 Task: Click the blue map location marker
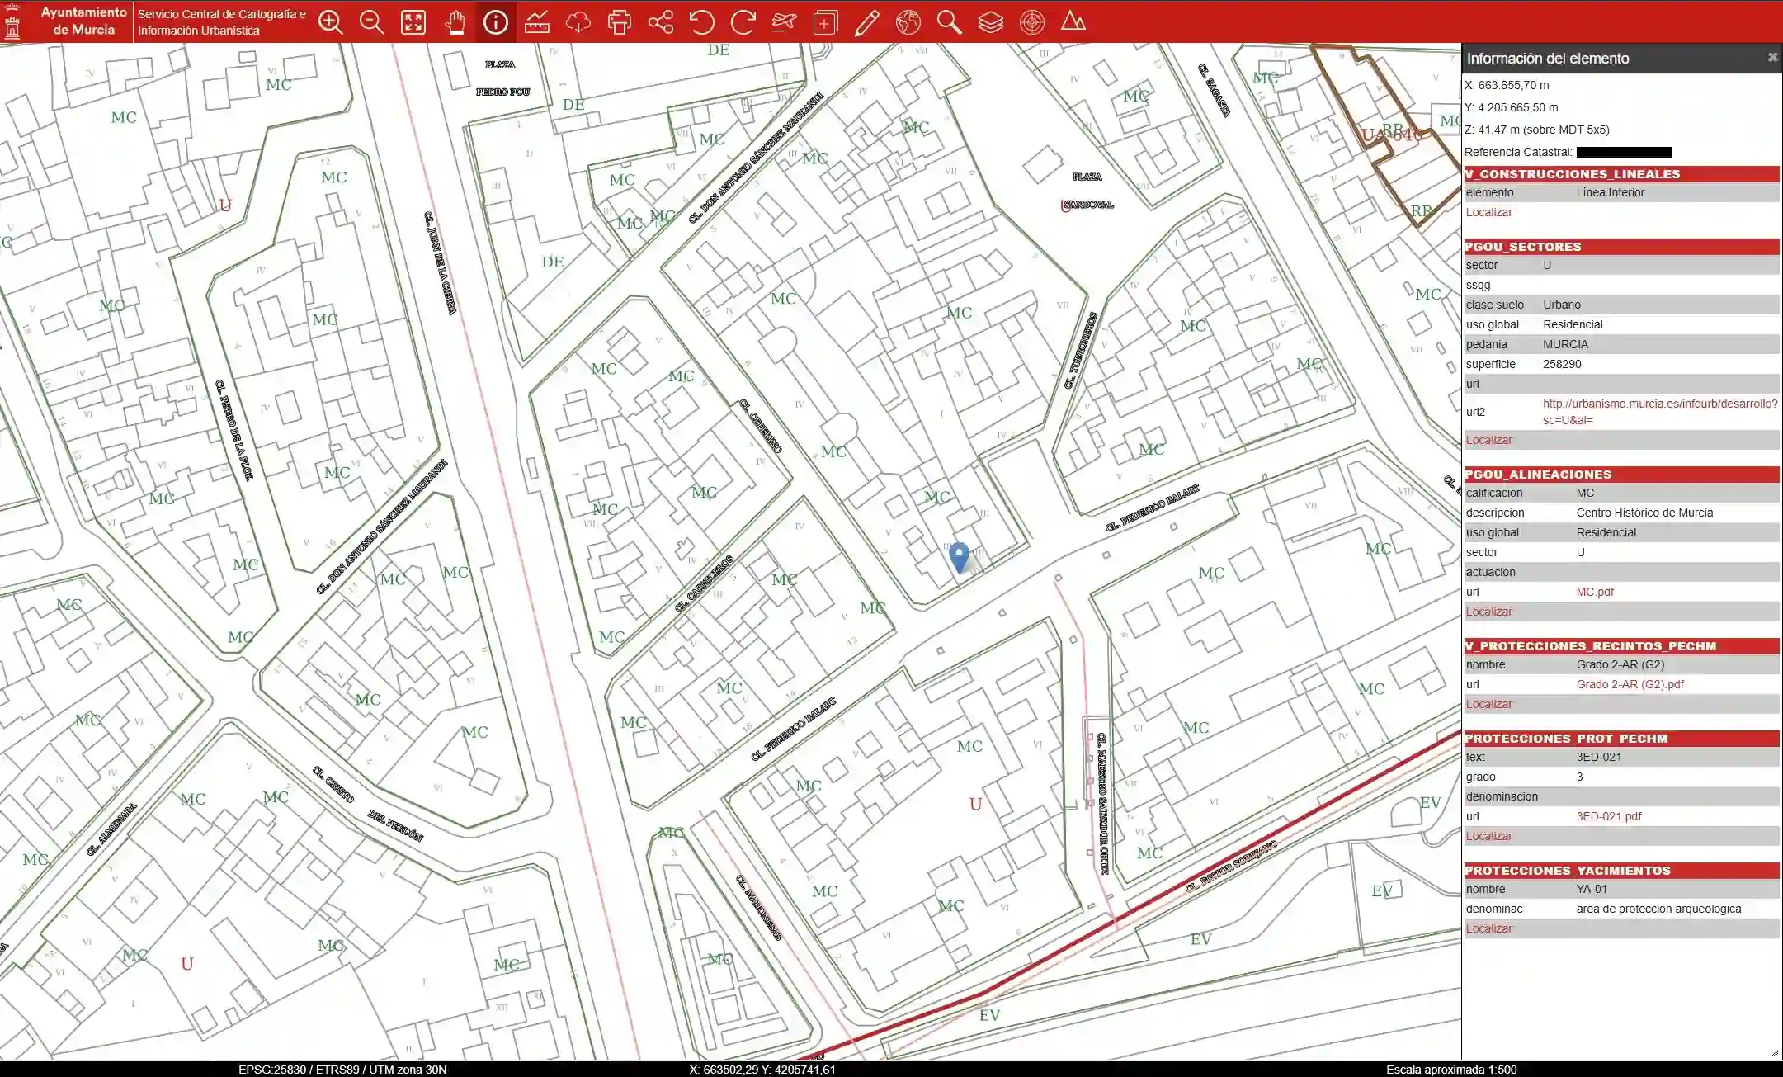pos(959,557)
